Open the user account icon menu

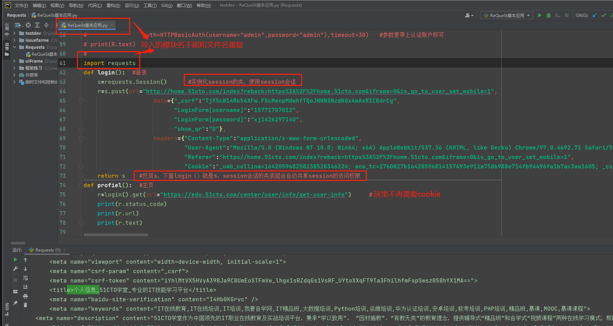[469, 15]
